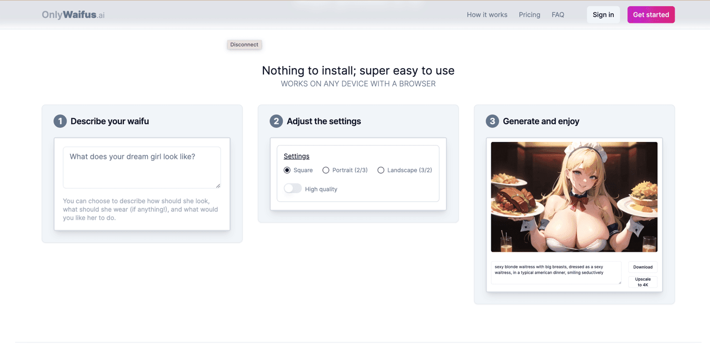Click the step 3 number badge

point(492,121)
